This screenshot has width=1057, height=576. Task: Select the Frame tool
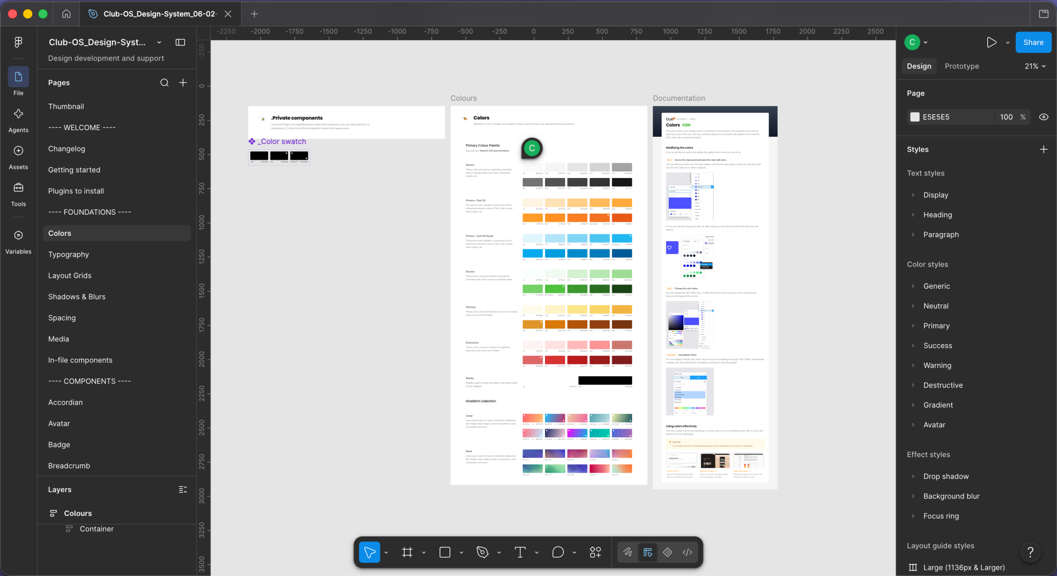(x=407, y=552)
